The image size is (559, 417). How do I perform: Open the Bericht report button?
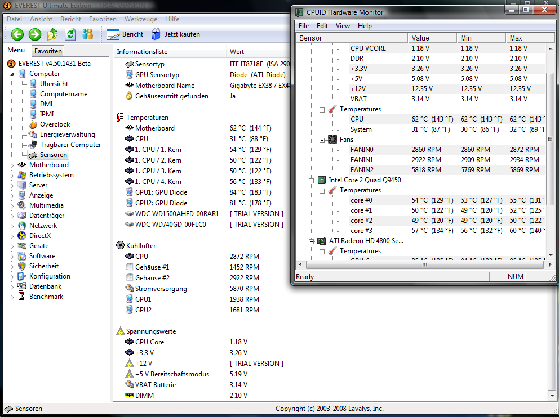pos(125,34)
